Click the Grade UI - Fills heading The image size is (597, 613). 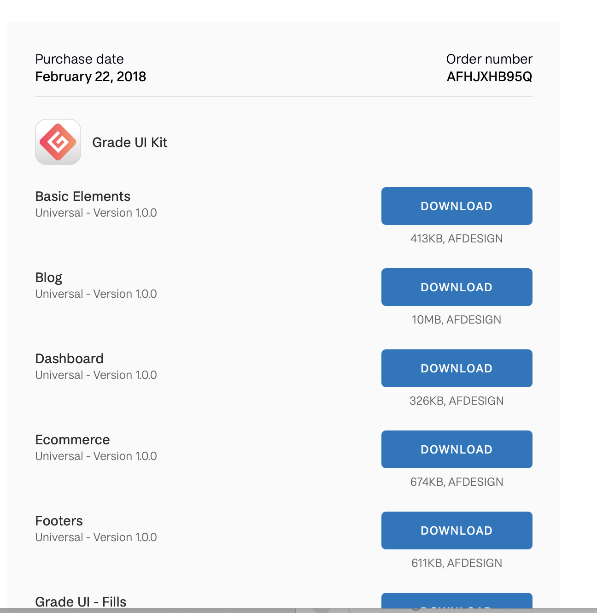point(81,601)
